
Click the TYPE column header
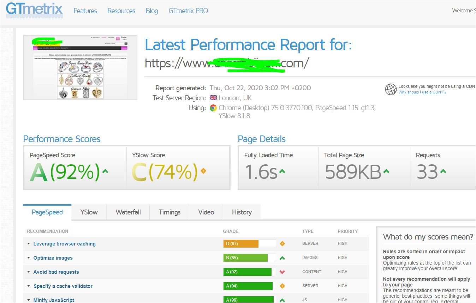coord(308,231)
